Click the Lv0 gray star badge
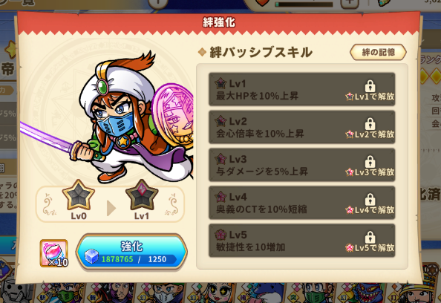This screenshot has height=303, width=441. point(79,195)
